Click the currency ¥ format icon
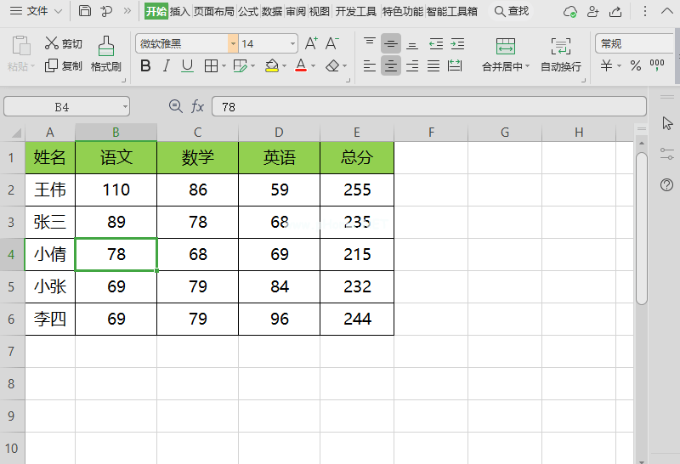 [x=606, y=66]
